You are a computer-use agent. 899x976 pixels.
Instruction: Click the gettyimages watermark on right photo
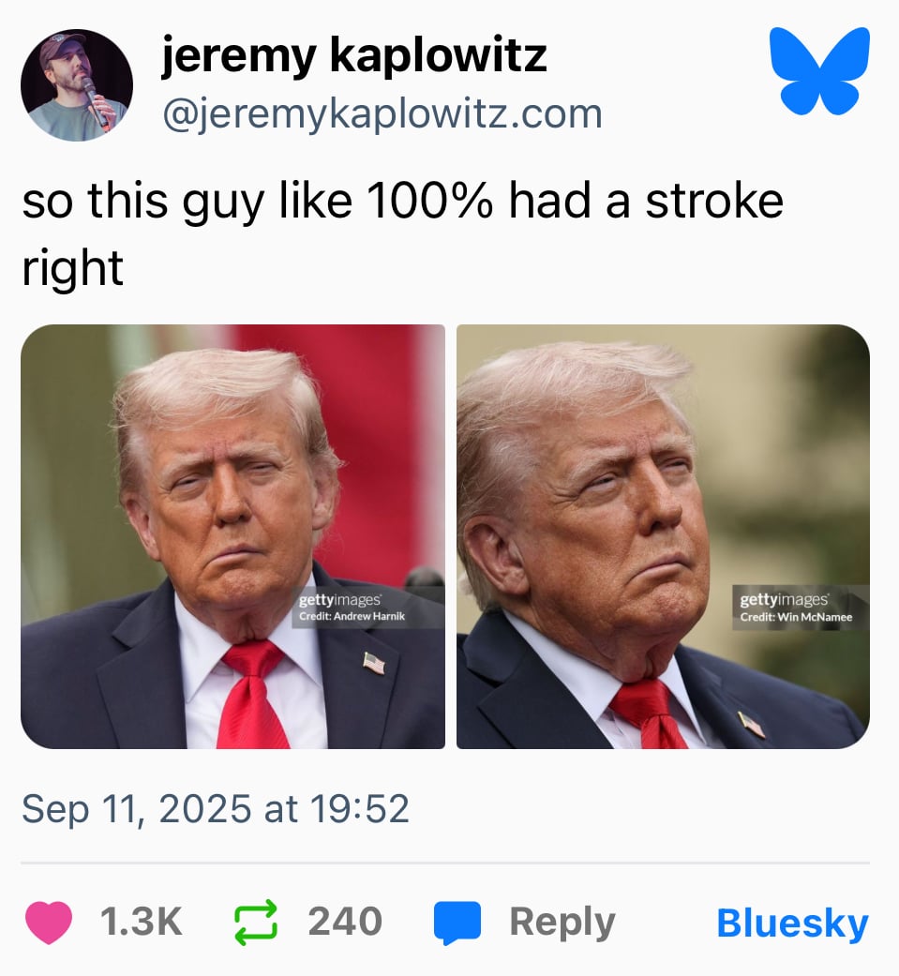(785, 600)
